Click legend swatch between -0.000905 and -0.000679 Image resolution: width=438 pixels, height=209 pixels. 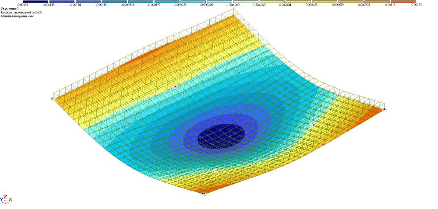tap(141, 1)
